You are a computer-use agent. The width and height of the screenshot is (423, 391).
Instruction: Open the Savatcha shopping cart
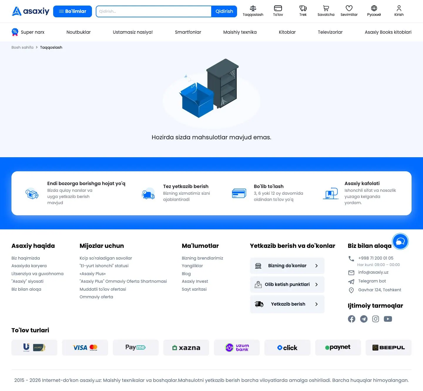click(326, 11)
